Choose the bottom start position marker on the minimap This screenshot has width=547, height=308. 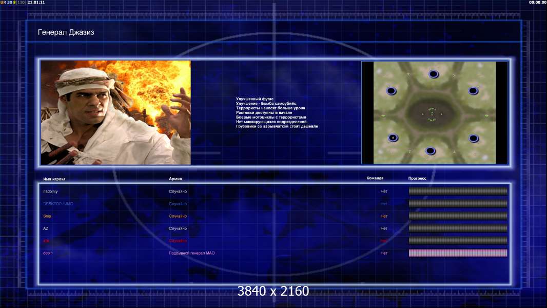(x=431, y=151)
